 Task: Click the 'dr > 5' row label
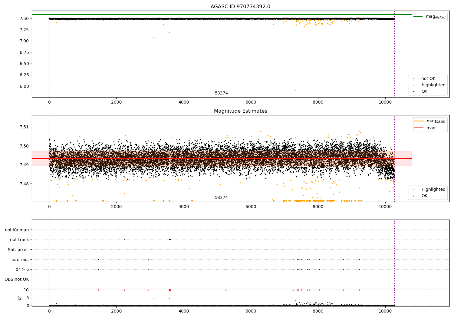22,269
